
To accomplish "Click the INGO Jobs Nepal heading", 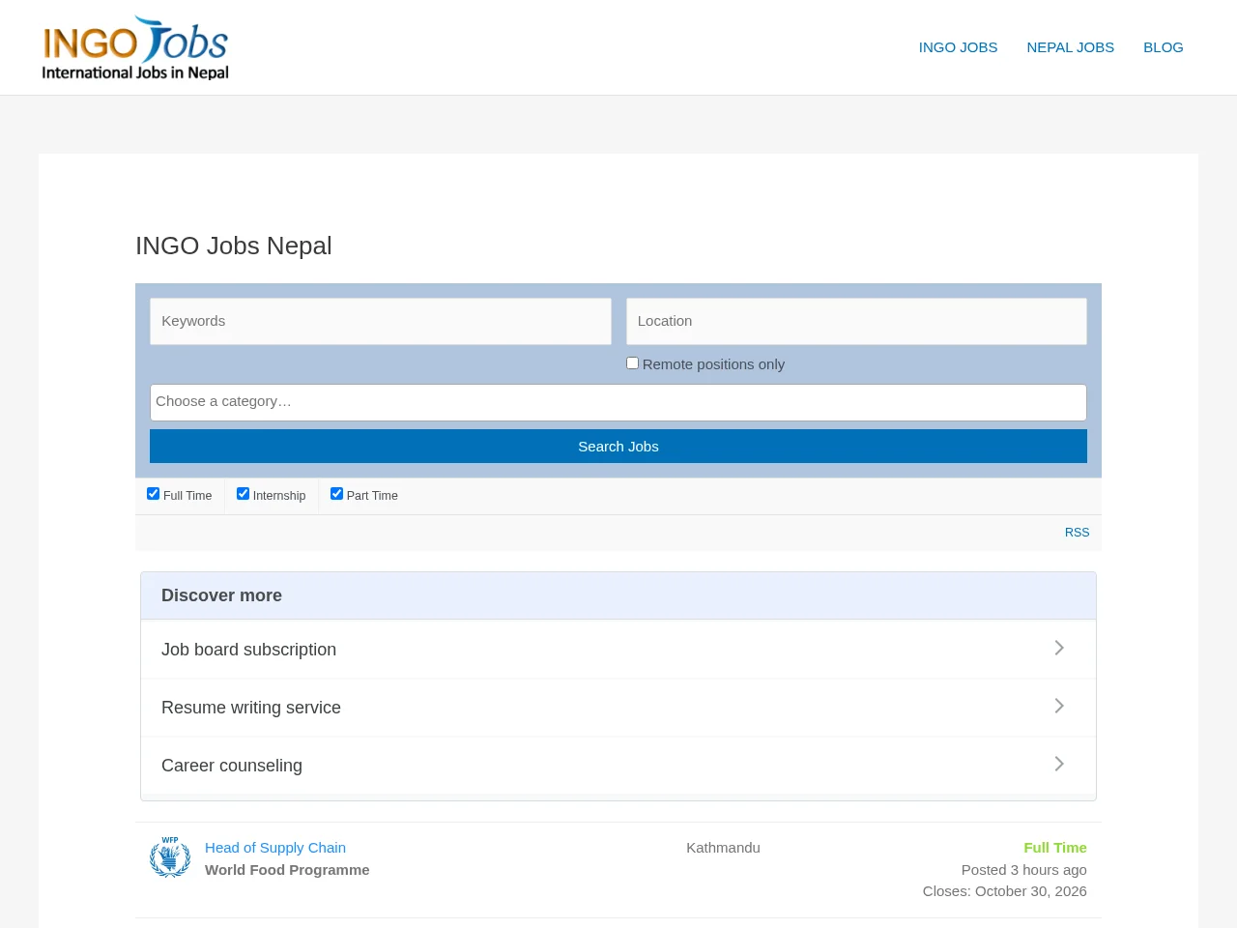I will [x=234, y=246].
